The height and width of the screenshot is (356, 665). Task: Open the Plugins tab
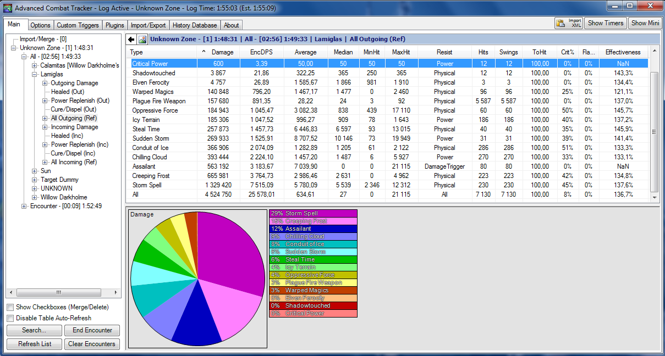pos(115,25)
